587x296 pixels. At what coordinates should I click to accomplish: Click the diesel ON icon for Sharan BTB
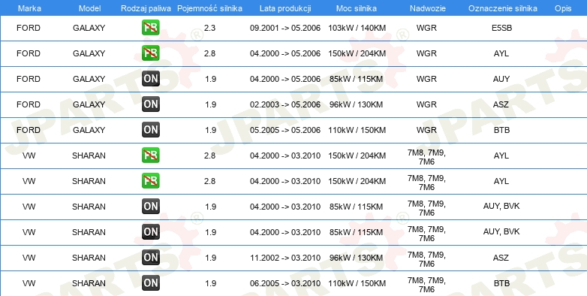[150, 283]
